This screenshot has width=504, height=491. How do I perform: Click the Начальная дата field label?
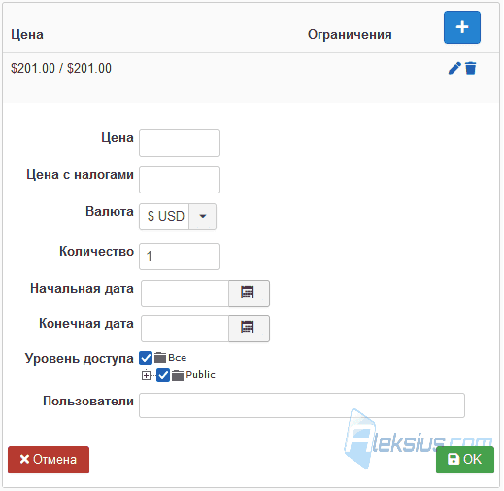coord(82,288)
